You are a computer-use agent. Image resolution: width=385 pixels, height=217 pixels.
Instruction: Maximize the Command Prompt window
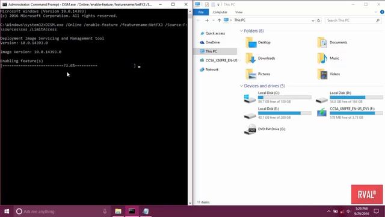pos(173,4)
